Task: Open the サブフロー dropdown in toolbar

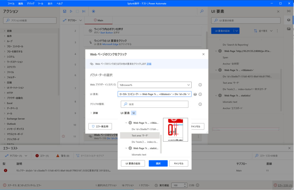Action: coord(72,20)
